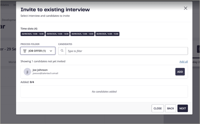Viewport: 200px width, 124px height.
Task: Select the 26/09/2025, 13:00 - 14:00 time slot
Action: coord(33,34)
